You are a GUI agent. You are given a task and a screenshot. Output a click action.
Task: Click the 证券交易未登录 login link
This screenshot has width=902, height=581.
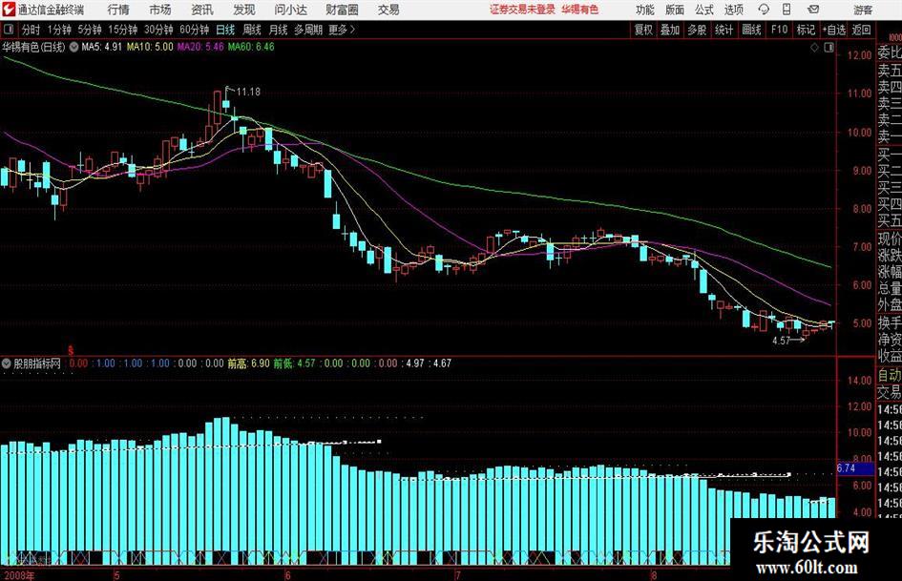click(x=523, y=10)
